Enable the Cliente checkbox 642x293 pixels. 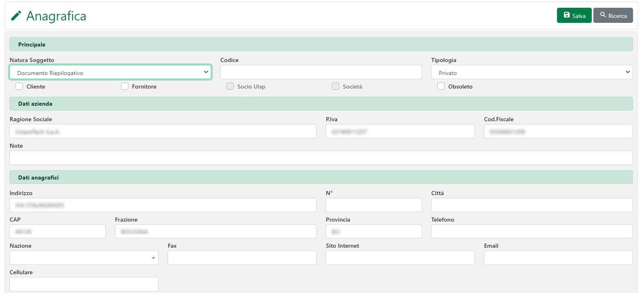19,86
